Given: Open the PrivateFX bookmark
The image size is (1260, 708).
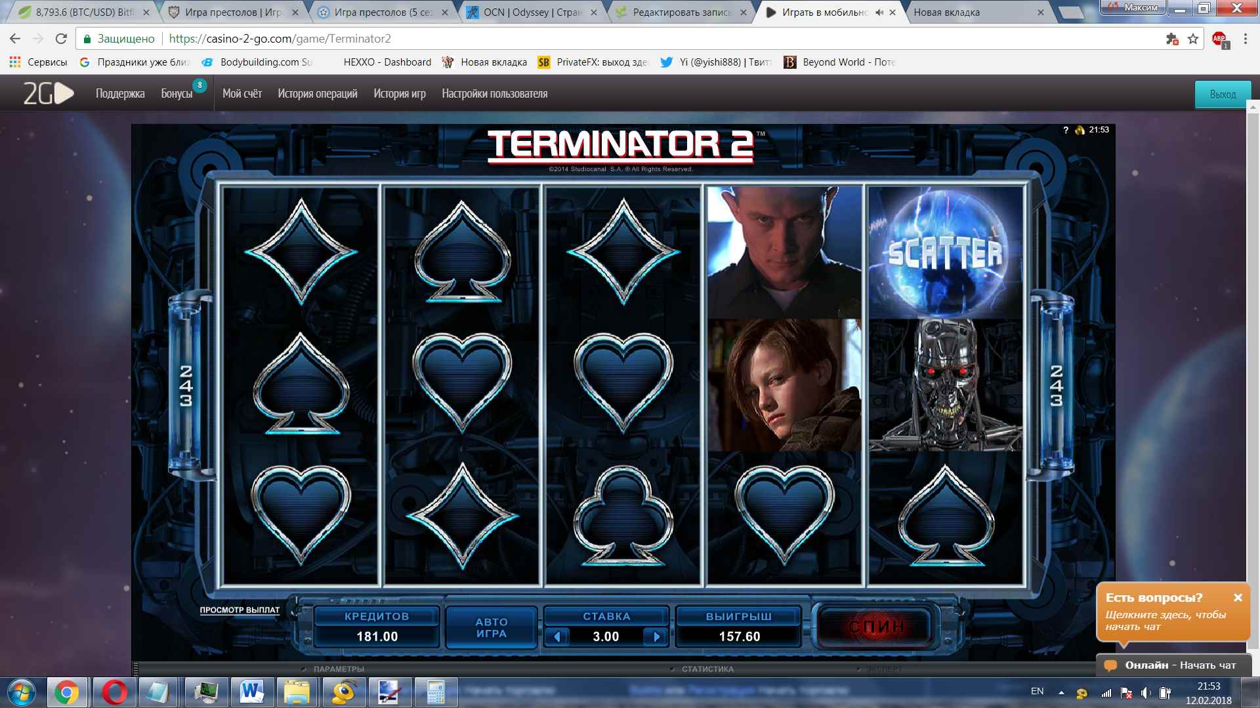Looking at the screenshot, I should tap(593, 62).
